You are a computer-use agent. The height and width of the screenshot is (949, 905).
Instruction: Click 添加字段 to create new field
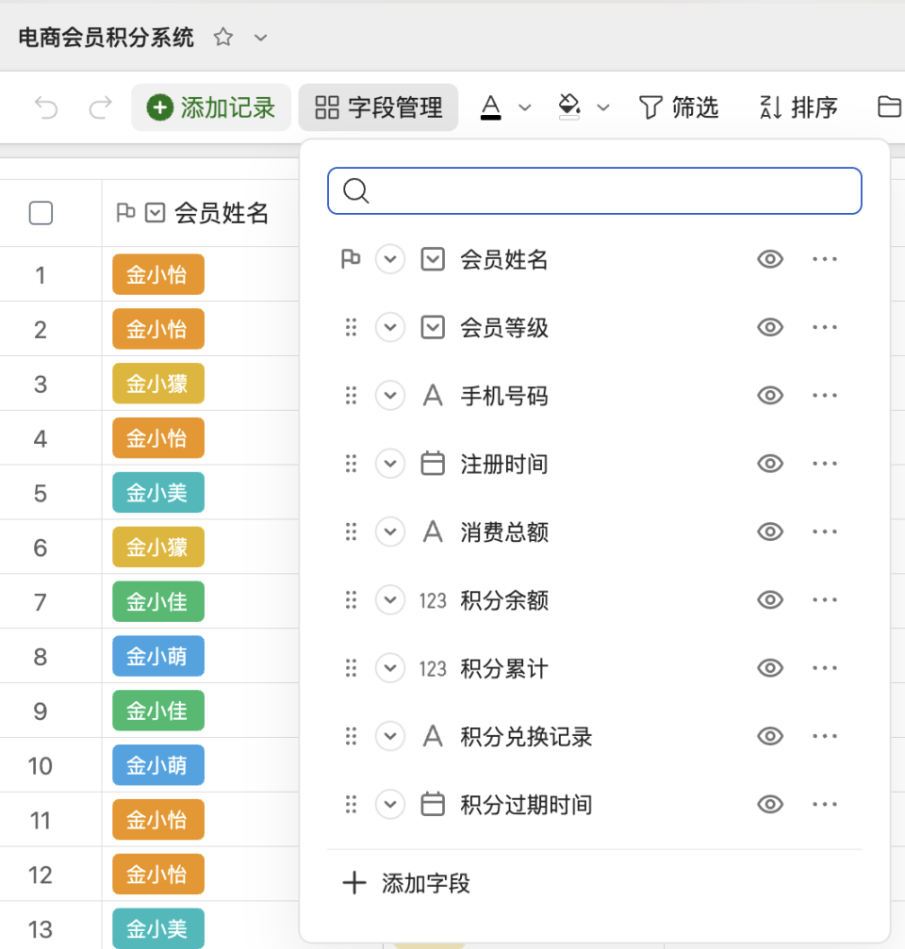click(405, 884)
